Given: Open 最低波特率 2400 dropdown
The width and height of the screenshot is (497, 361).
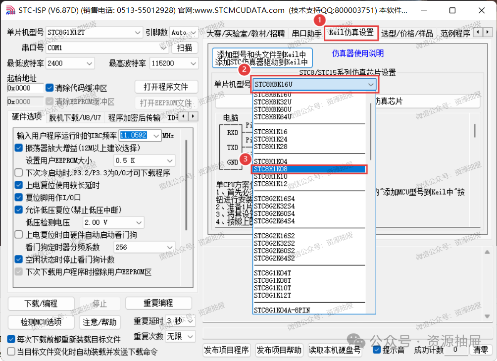Looking at the screenshot, I should [70, 63].
